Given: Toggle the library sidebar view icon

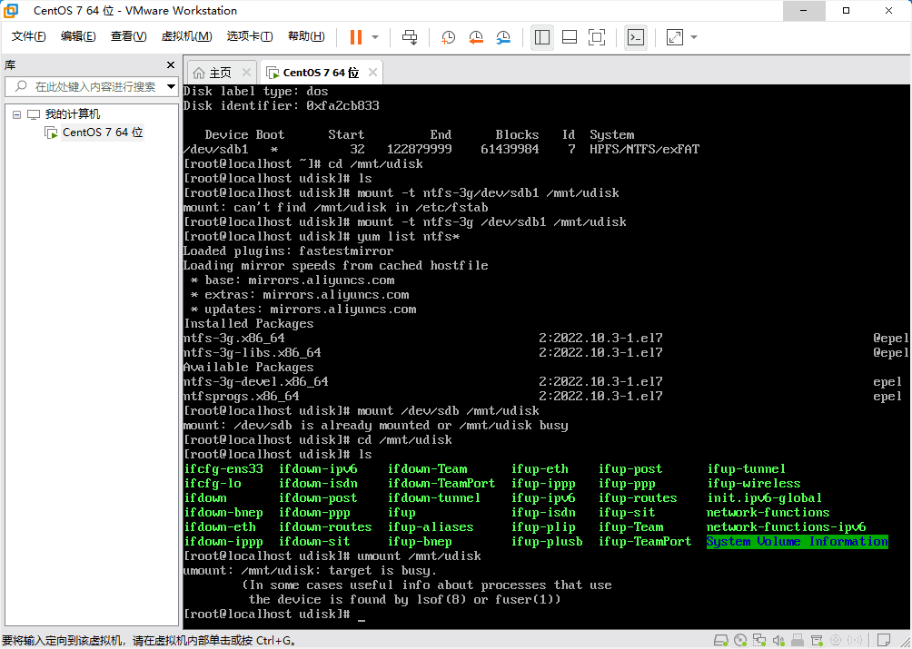Looking at the screenshot, I should (542, 37).
